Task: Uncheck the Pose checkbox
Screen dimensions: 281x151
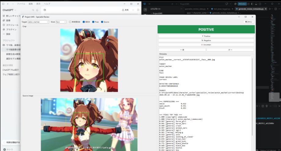Action: [x=93, y=22]
